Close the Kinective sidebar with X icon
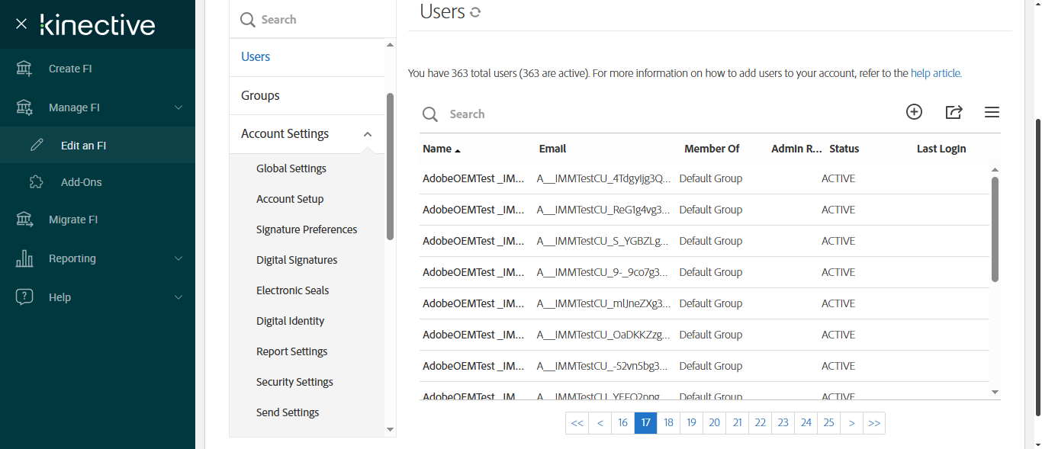The image size is (1042, 449). pos(21,24)
